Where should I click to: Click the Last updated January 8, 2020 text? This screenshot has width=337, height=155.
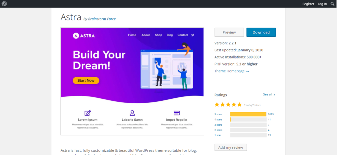[x=239, y=50]
